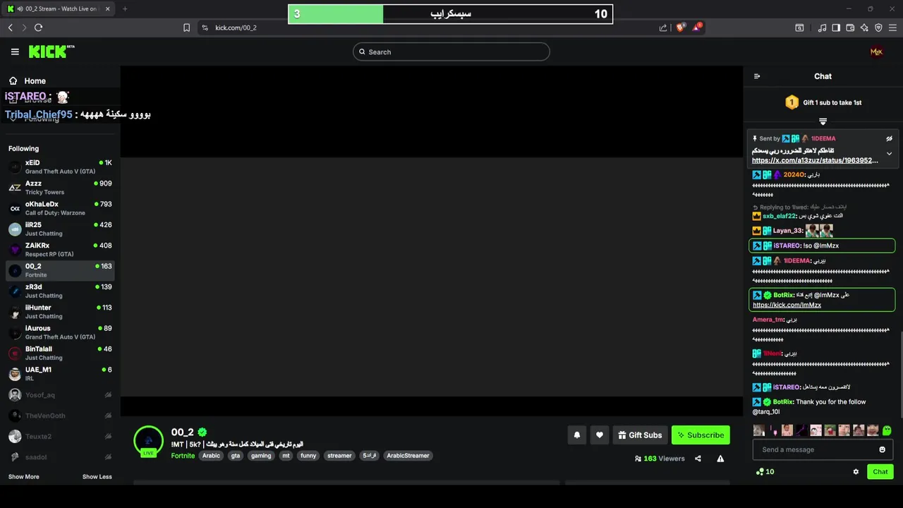The width and height of the screenshot is (903, 508).
Task: Click the Fortnite category link under the stream title
Action: (183, 456)
